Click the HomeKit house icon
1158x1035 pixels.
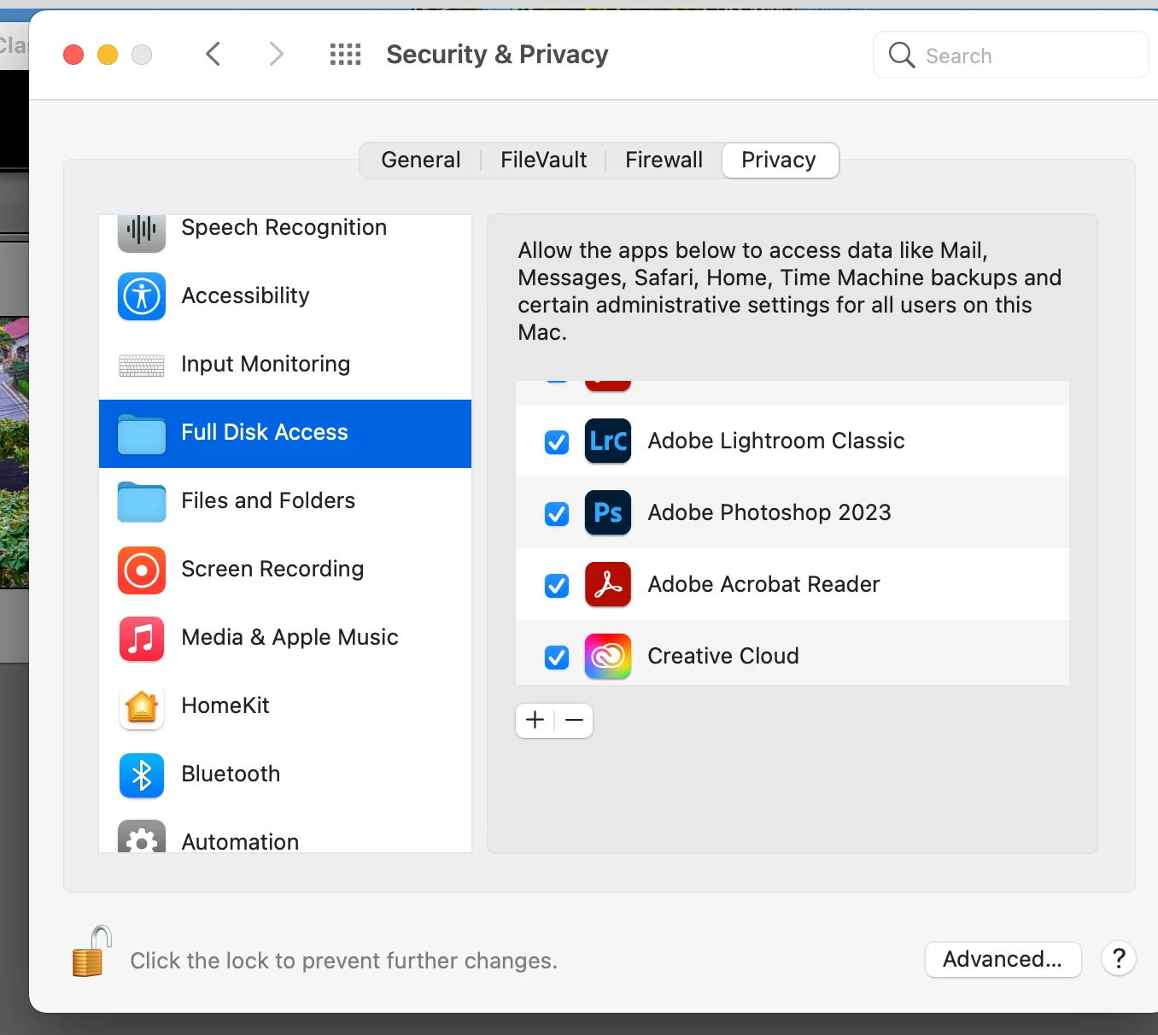point(142,707)
